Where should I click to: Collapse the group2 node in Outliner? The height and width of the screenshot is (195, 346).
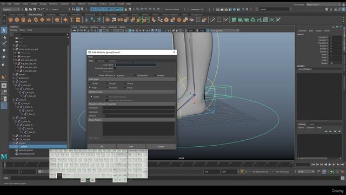click(14, 143)
